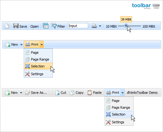This screenshot has width=163, height=132.
Task: Click inside the Input text field
Action: [78, 26]
